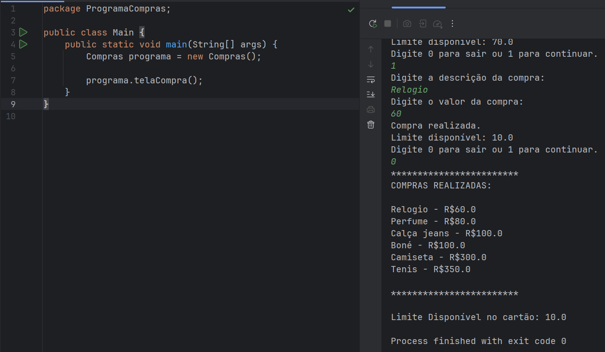The width and height of the screenshot is (605, 352).
Task: Click 'COMPRAS REALIZADAS:' header in console
Action: (x=441, y=185)
